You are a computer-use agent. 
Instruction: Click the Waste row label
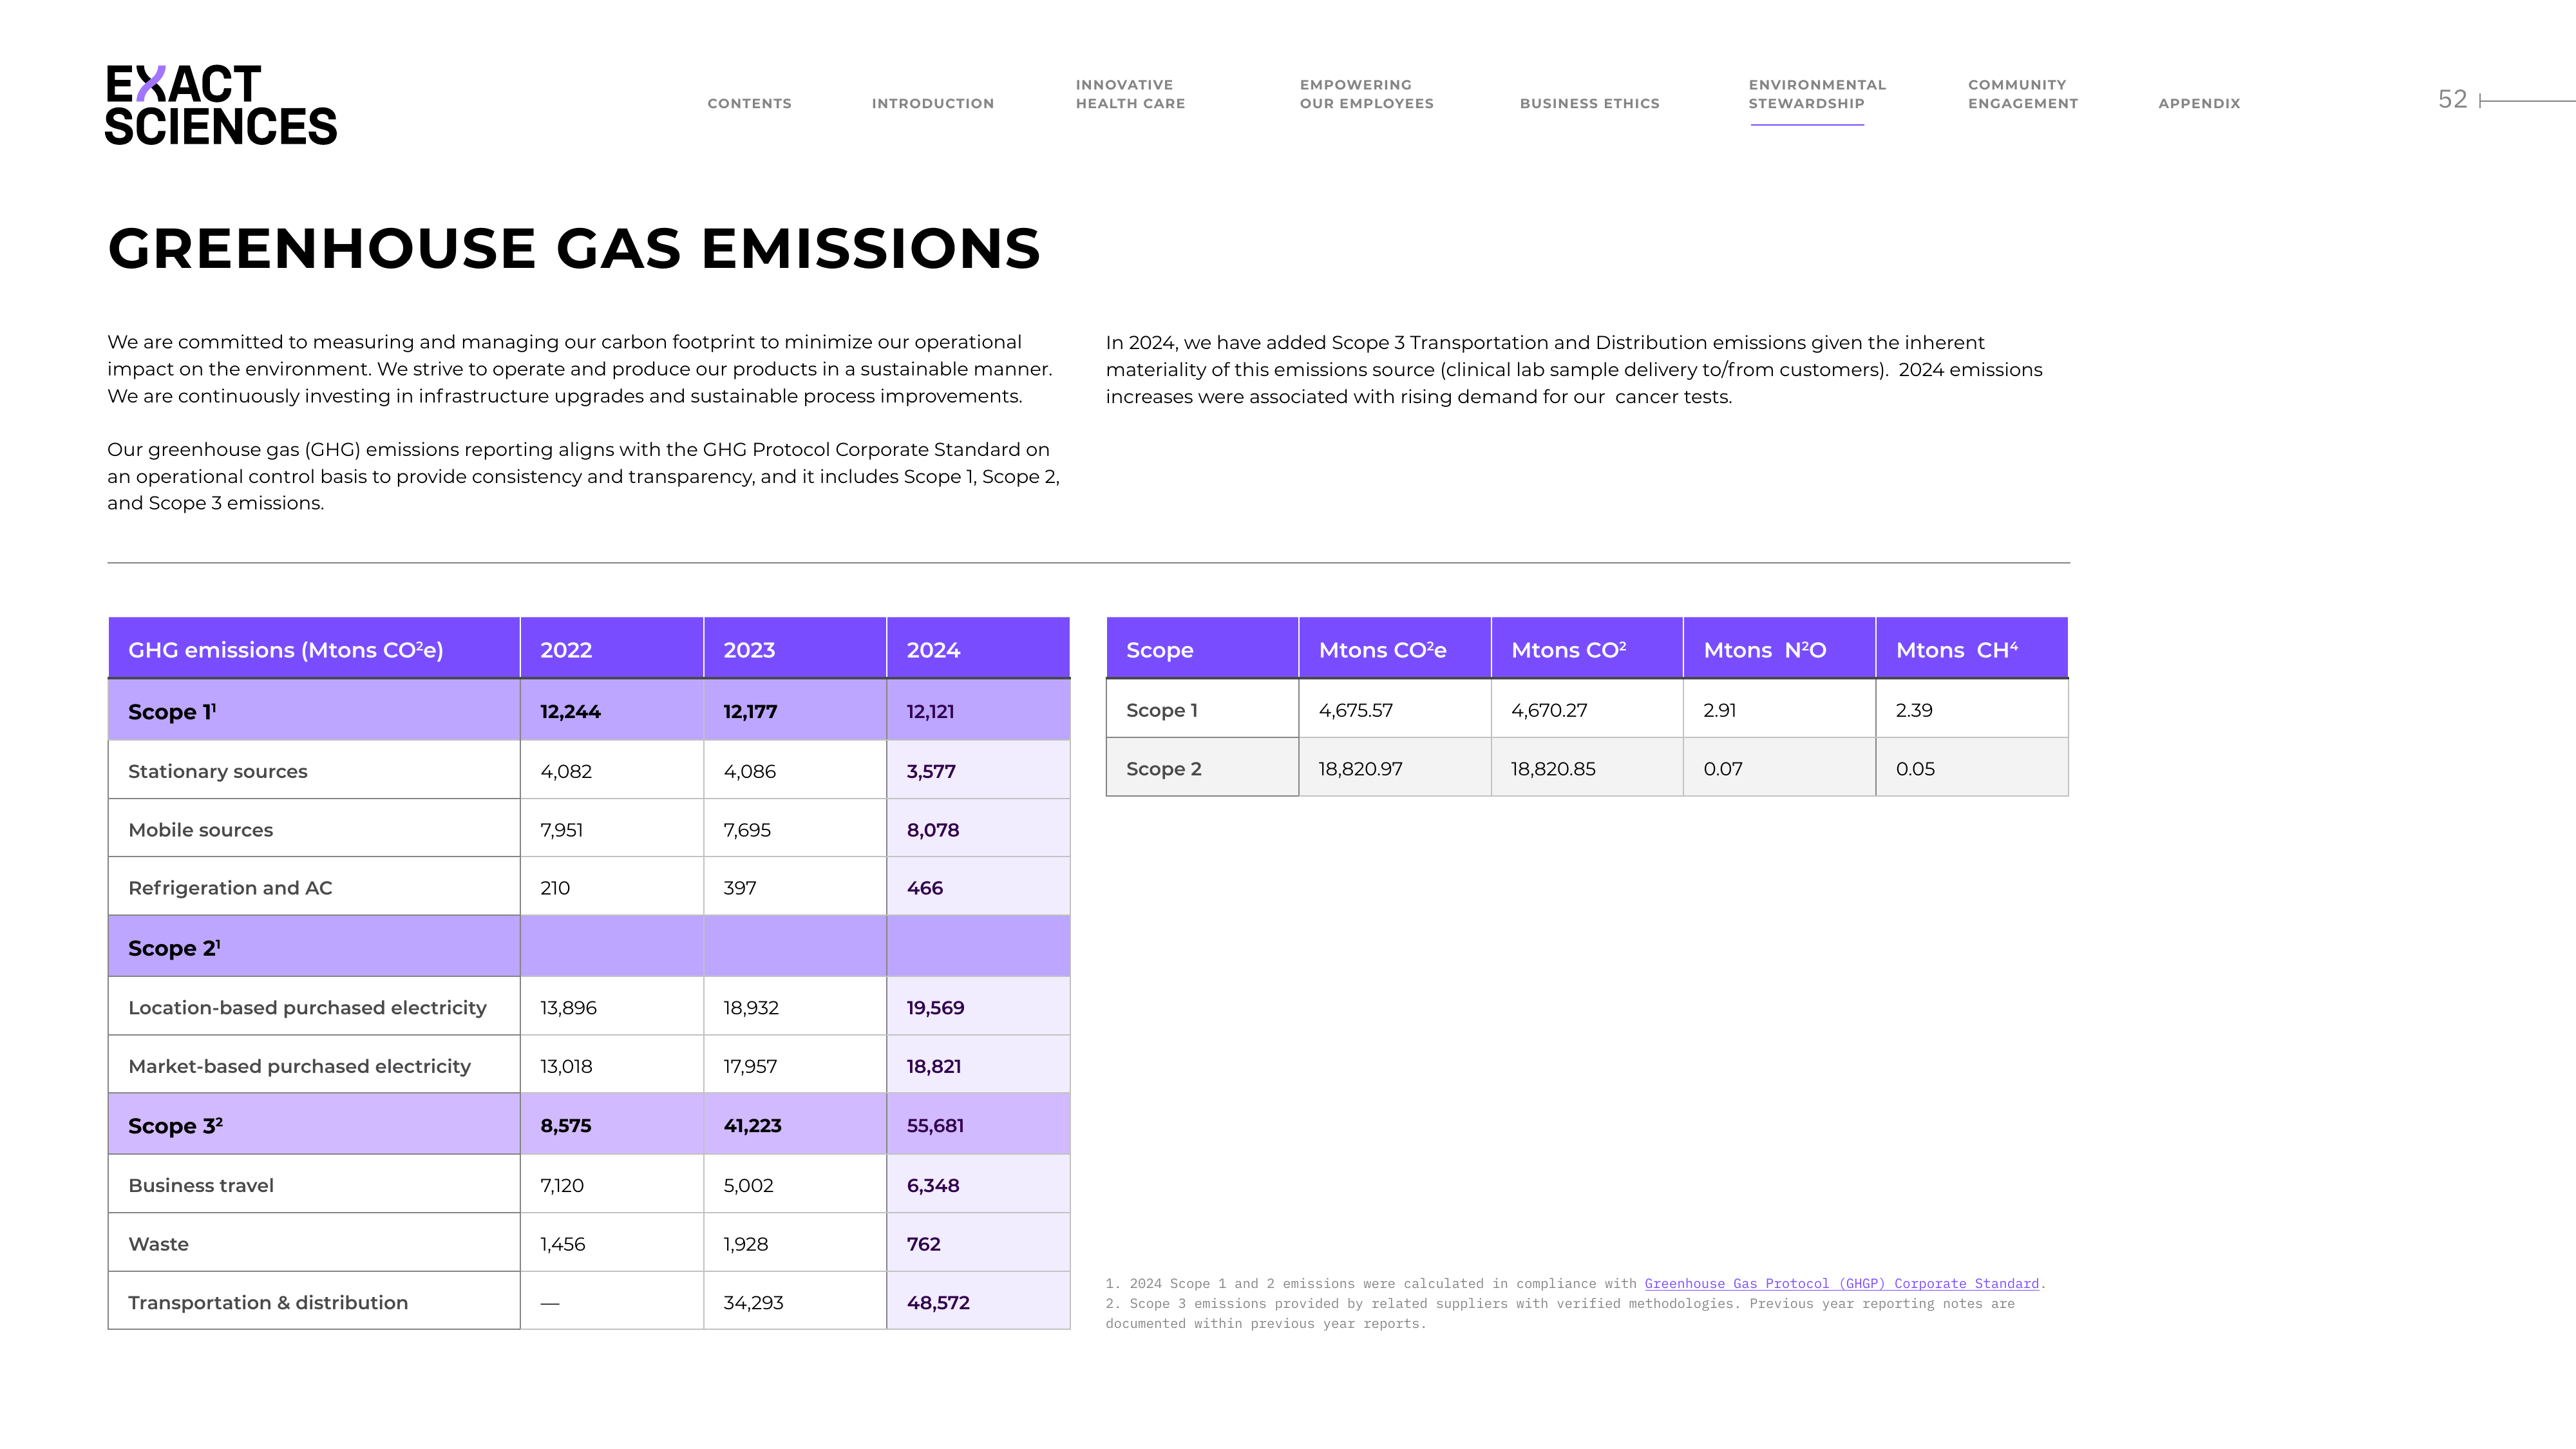tap(158, 1244)
